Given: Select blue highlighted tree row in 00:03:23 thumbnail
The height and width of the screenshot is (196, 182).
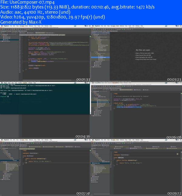Looking at the screenshot, I should pyautogui.click(x=100, y=57).
